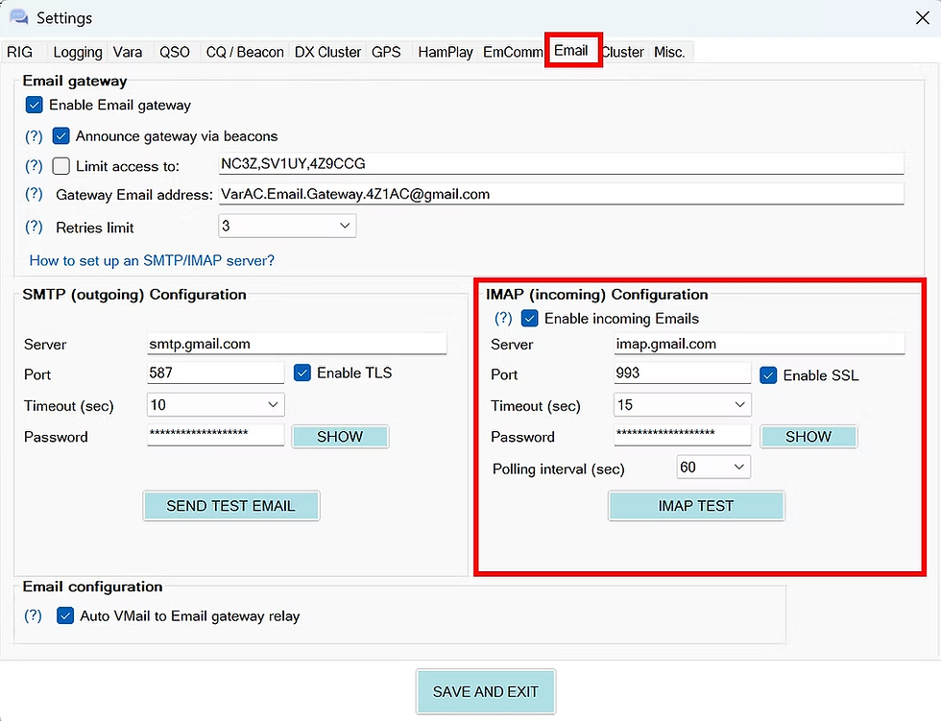This screenshot has height=721, width=941.
Task: Show the IMAP password
Action: coord(808,437)
